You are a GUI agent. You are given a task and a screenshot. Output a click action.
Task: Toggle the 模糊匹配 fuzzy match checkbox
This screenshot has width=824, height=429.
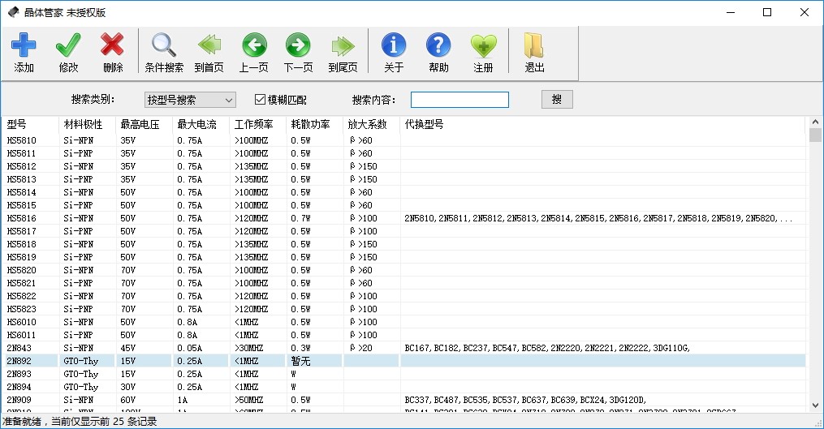point(260,99)
